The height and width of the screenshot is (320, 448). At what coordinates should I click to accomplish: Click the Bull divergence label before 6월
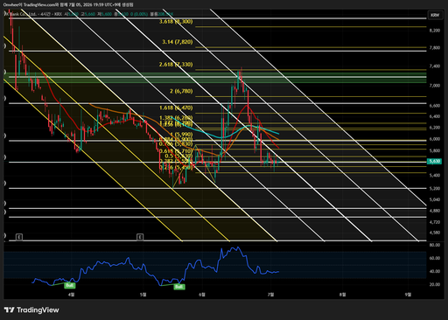pos(178,287)
